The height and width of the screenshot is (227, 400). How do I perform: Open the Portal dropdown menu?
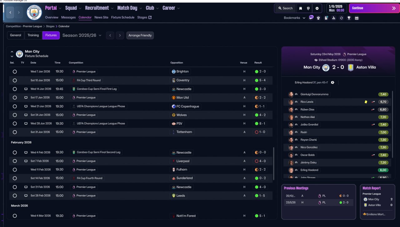click(x=53, y=8)
